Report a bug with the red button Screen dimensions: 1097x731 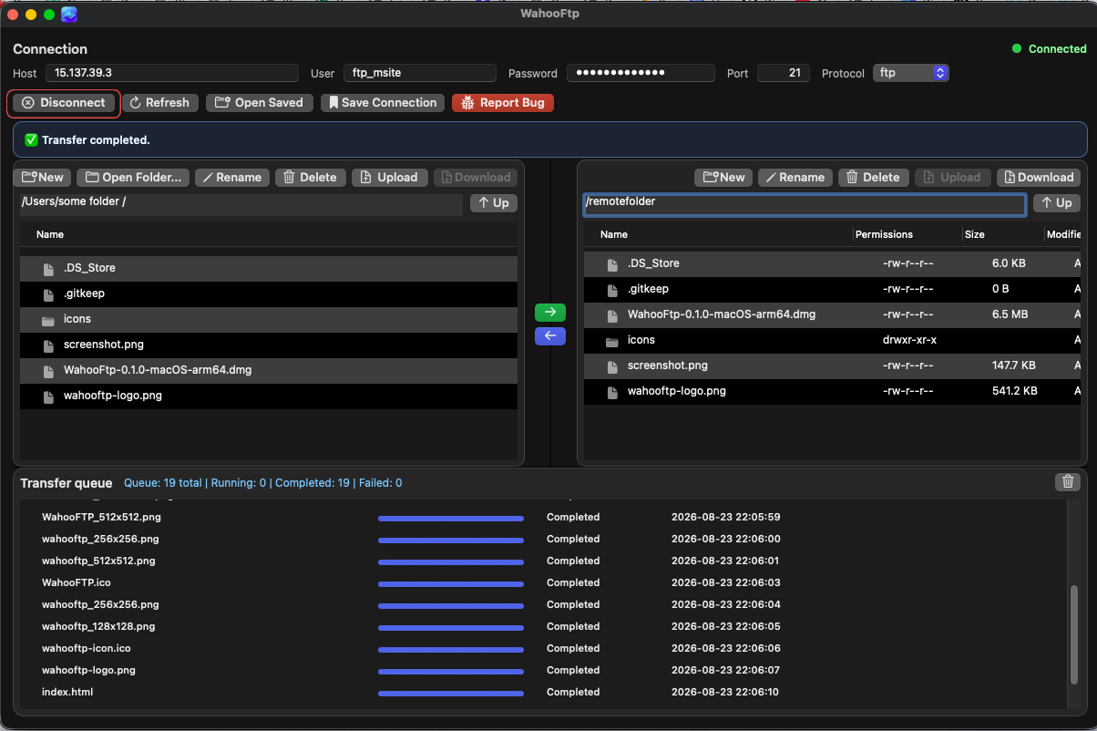503,103
